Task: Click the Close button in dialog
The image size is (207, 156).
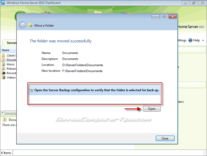Action: click(165, 138)
